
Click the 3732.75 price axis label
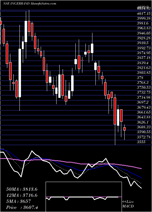point(144,92)
